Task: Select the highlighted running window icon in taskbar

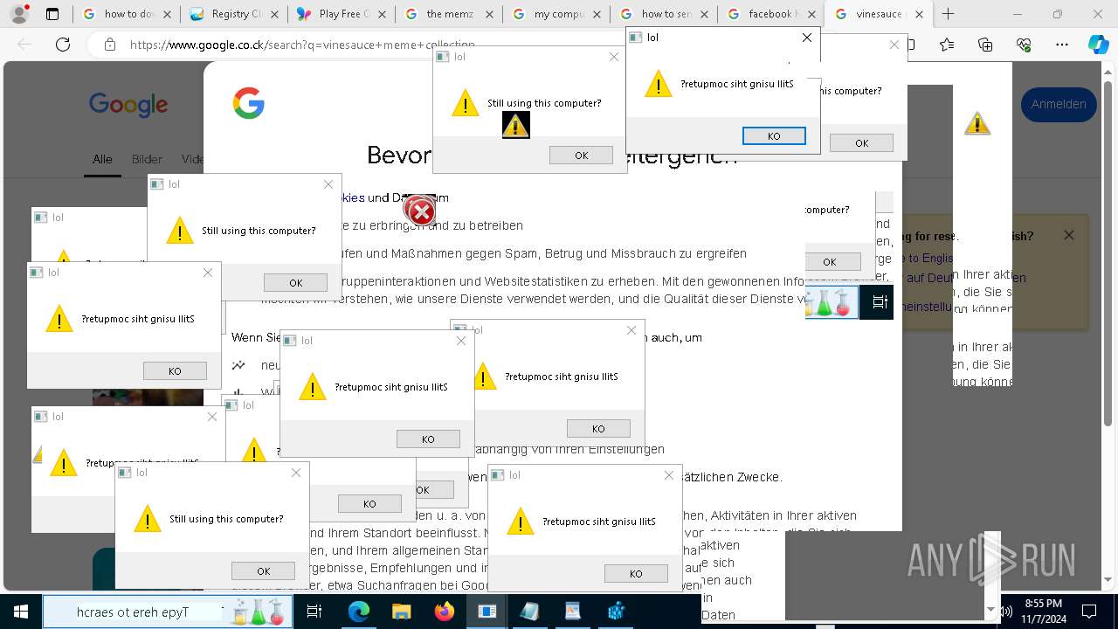Action: click(x=487, y=612)
